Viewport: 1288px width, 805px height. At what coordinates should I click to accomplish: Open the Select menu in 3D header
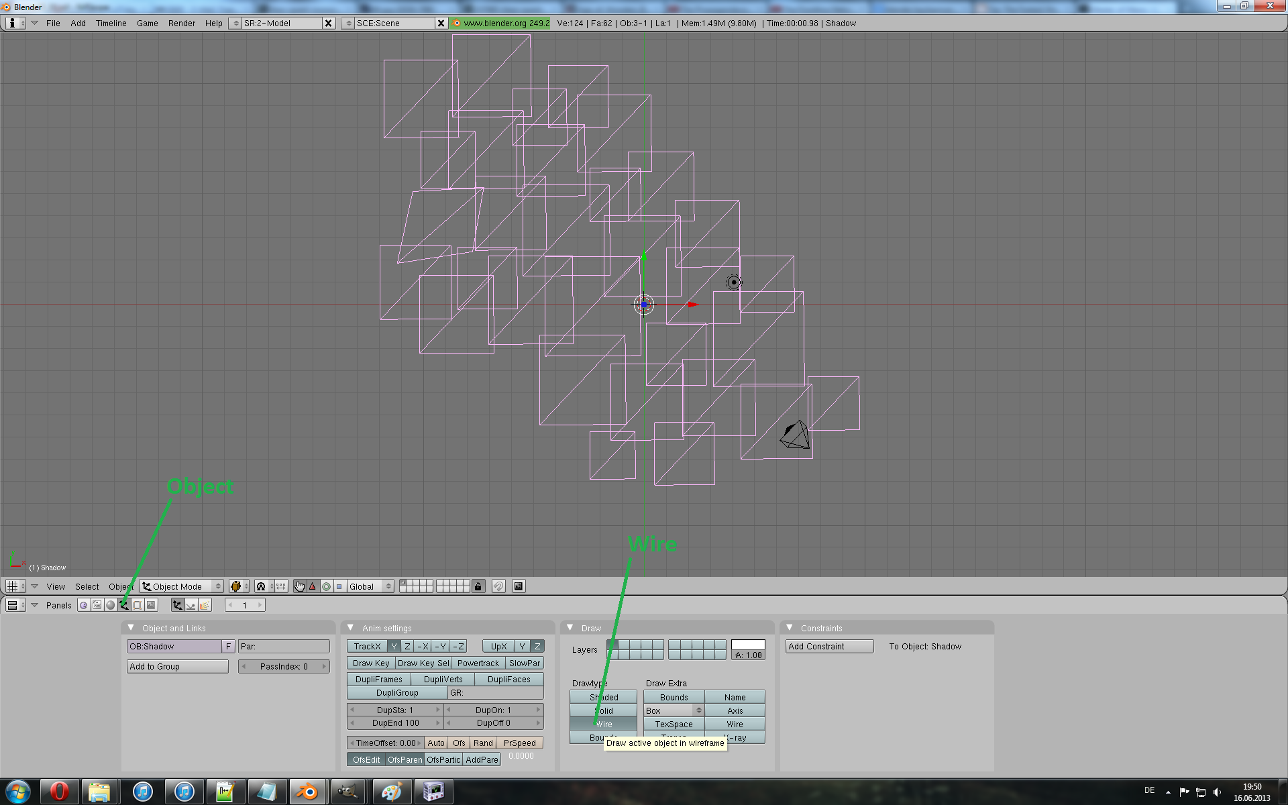[87, 586]
